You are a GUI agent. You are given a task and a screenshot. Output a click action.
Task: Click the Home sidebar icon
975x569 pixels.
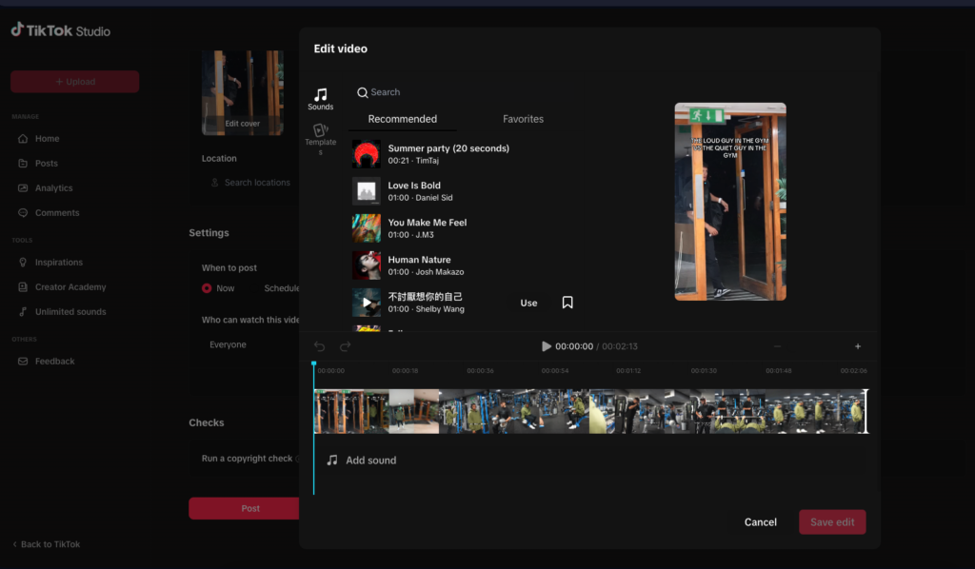(x=23, y=139)
